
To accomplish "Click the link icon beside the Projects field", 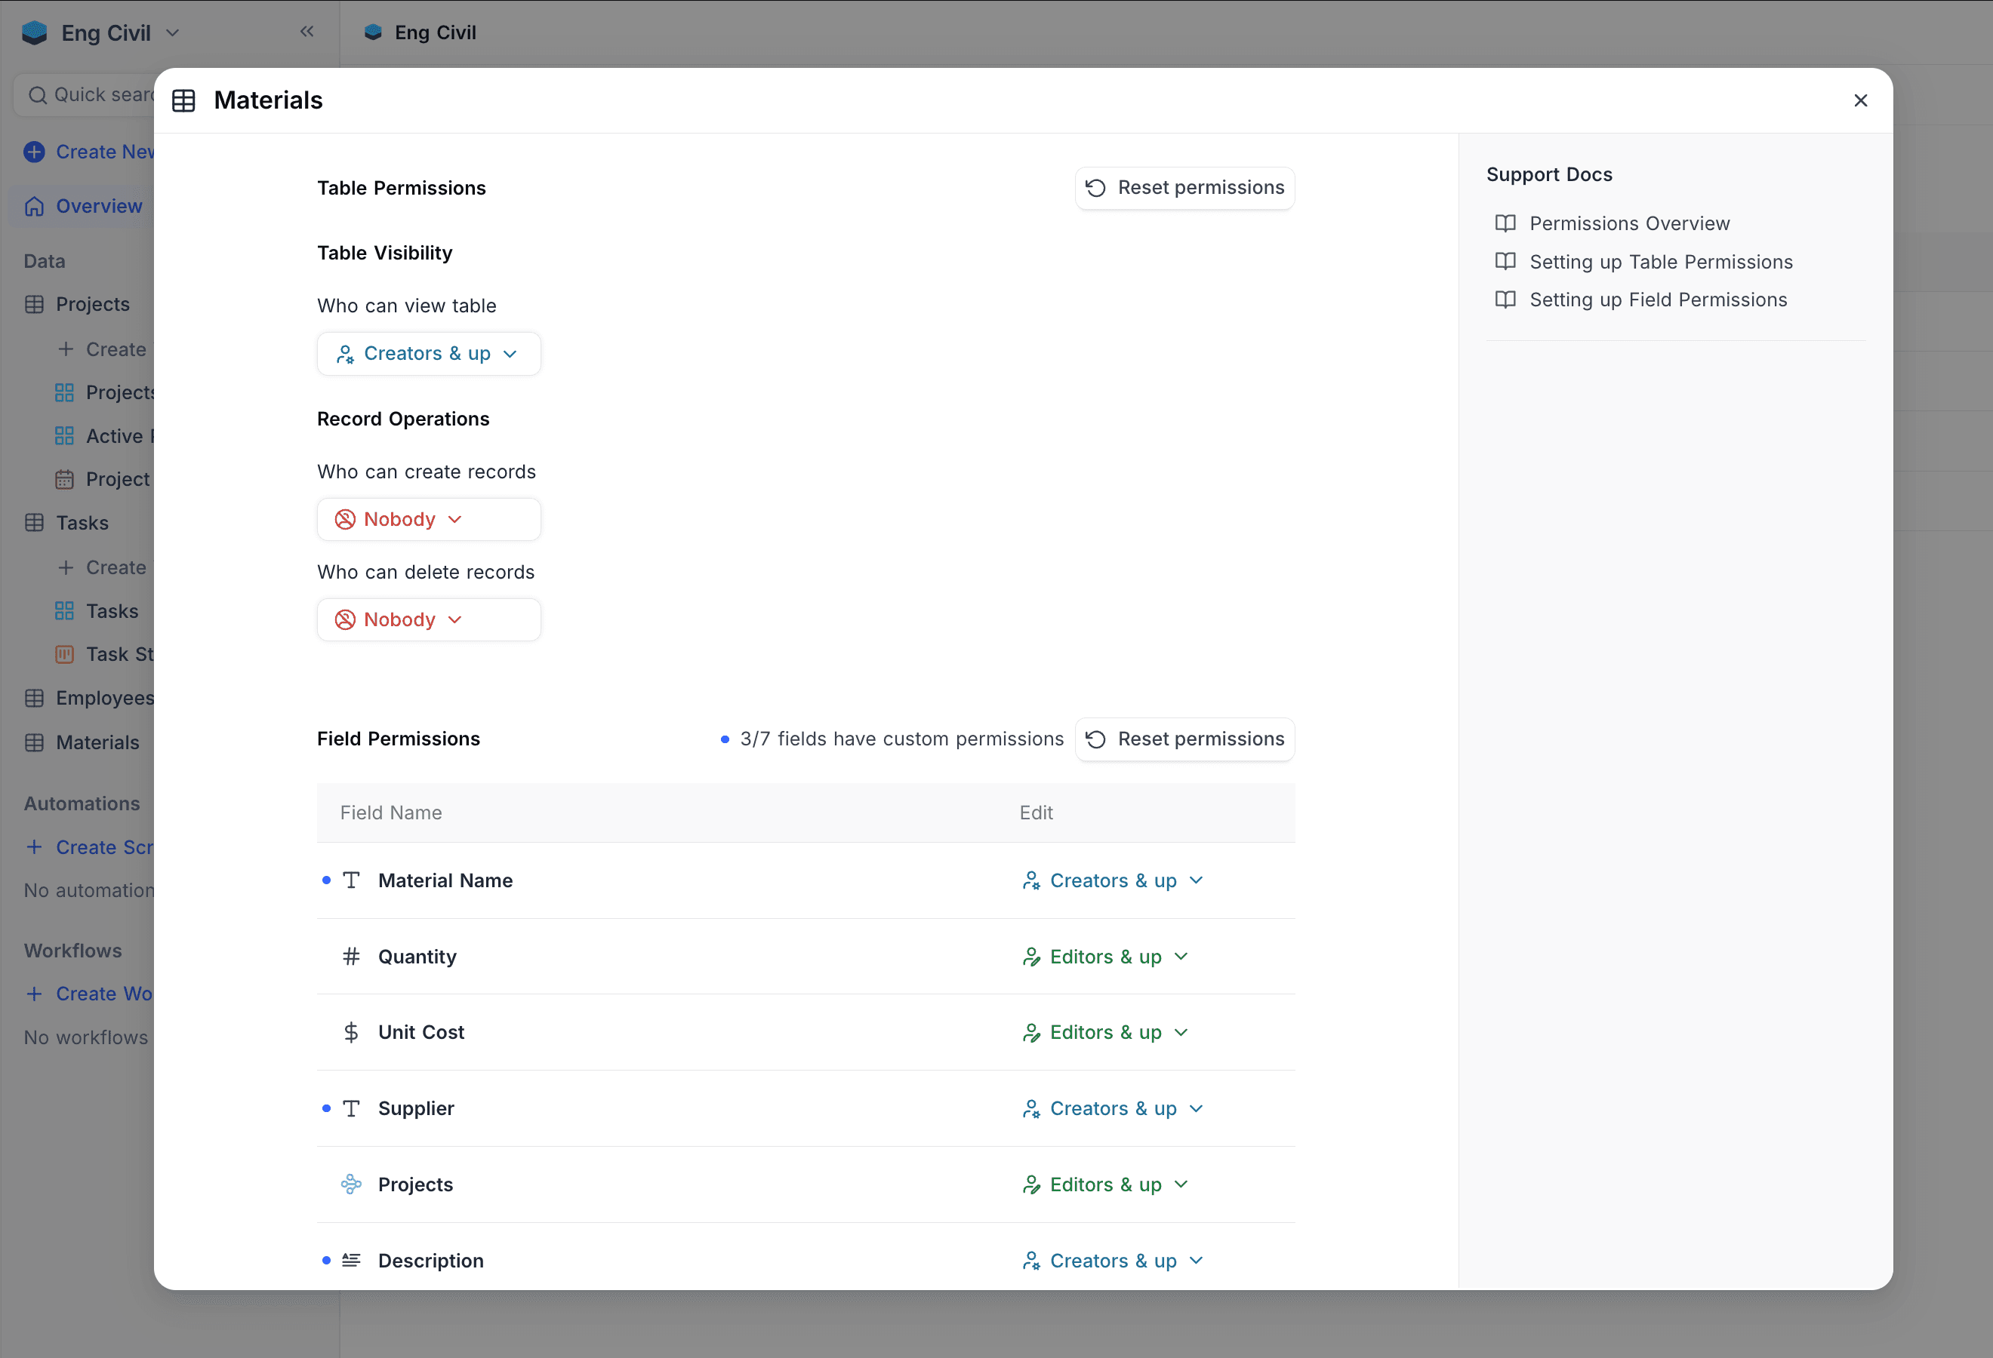I will coord(351,1184).
